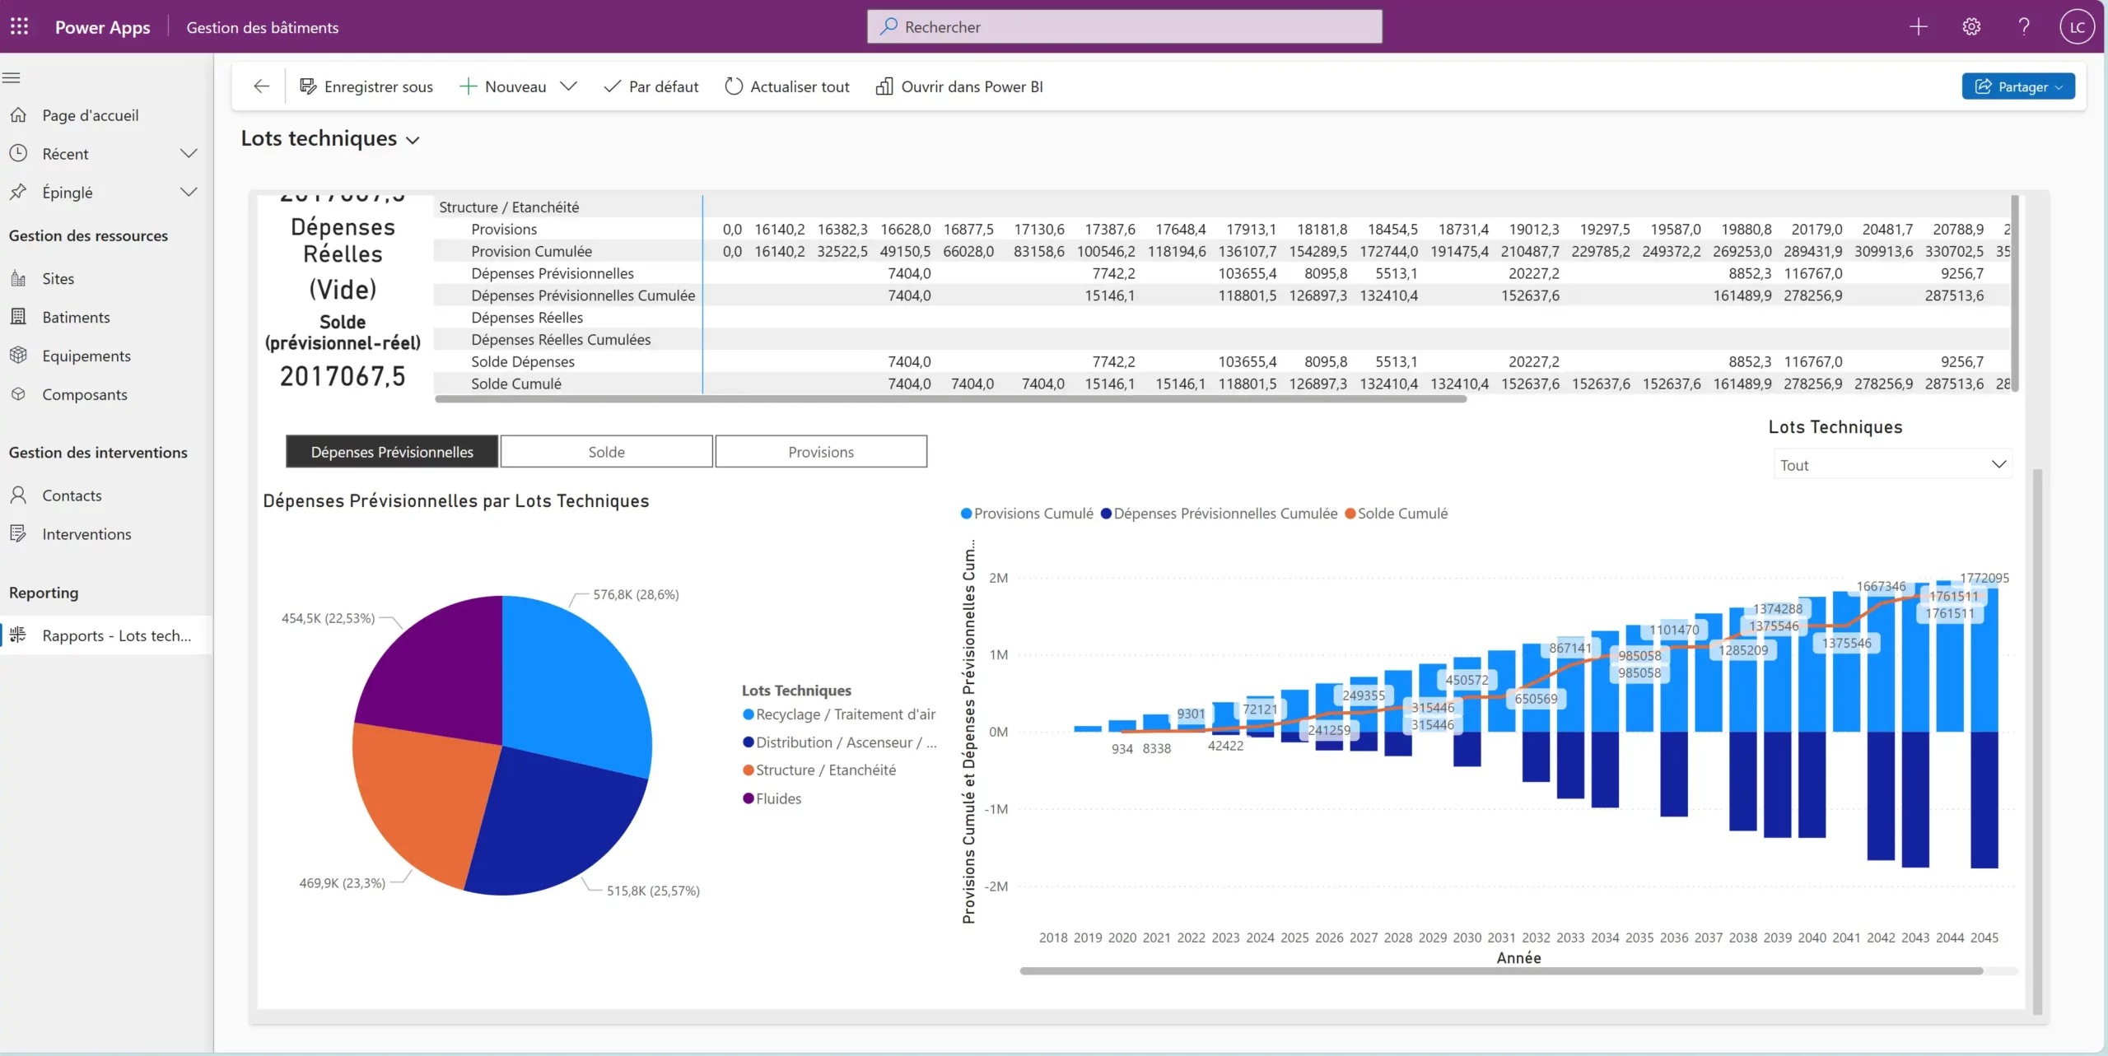Click the settings gear icon

click(x=1970, y=26)
